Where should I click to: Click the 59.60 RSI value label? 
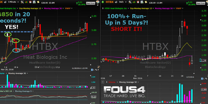point(93,97)
